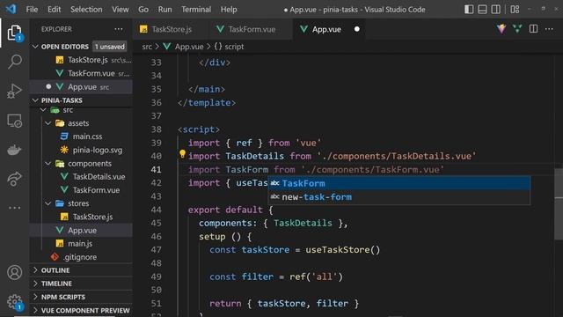Open the Edit menu
The height and width of the screenshot is (317, 563).
point(55,10)
